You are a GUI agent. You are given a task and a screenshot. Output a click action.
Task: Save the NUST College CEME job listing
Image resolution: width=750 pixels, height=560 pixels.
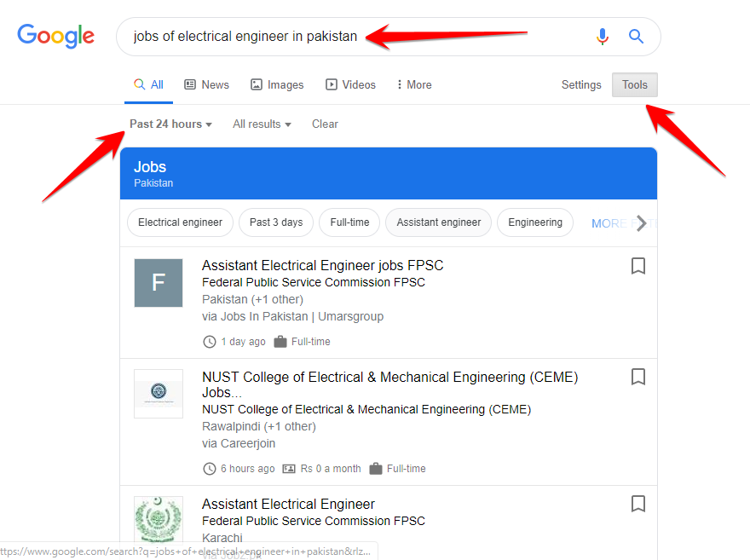(638, 377)
